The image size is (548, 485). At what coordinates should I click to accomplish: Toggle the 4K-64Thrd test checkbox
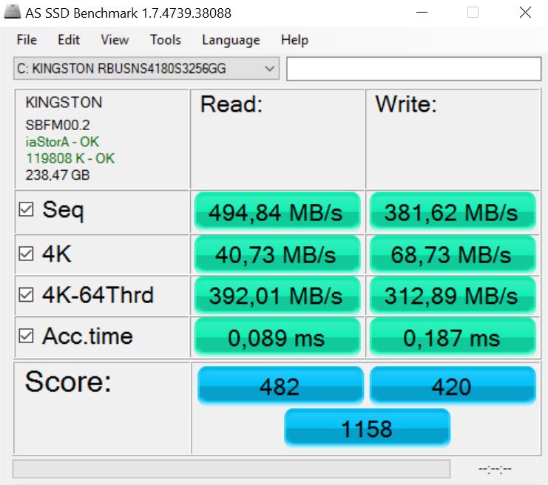click(x=26, y=294)
